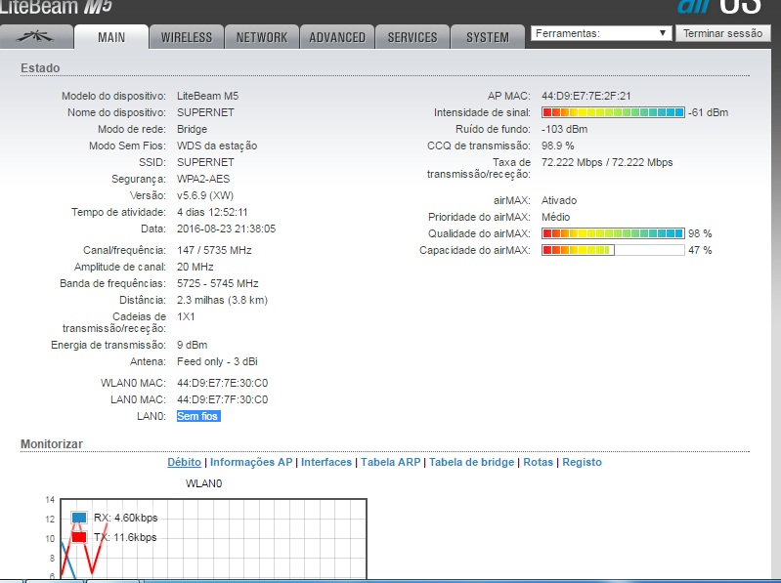Show the Interfaces monitor view
The height and width of the screenshot is (583, 781).
[x=326, y=462]
